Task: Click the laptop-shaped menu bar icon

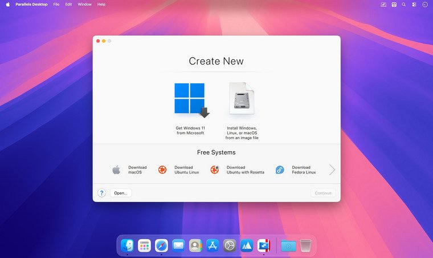Action: coord(383,5)
